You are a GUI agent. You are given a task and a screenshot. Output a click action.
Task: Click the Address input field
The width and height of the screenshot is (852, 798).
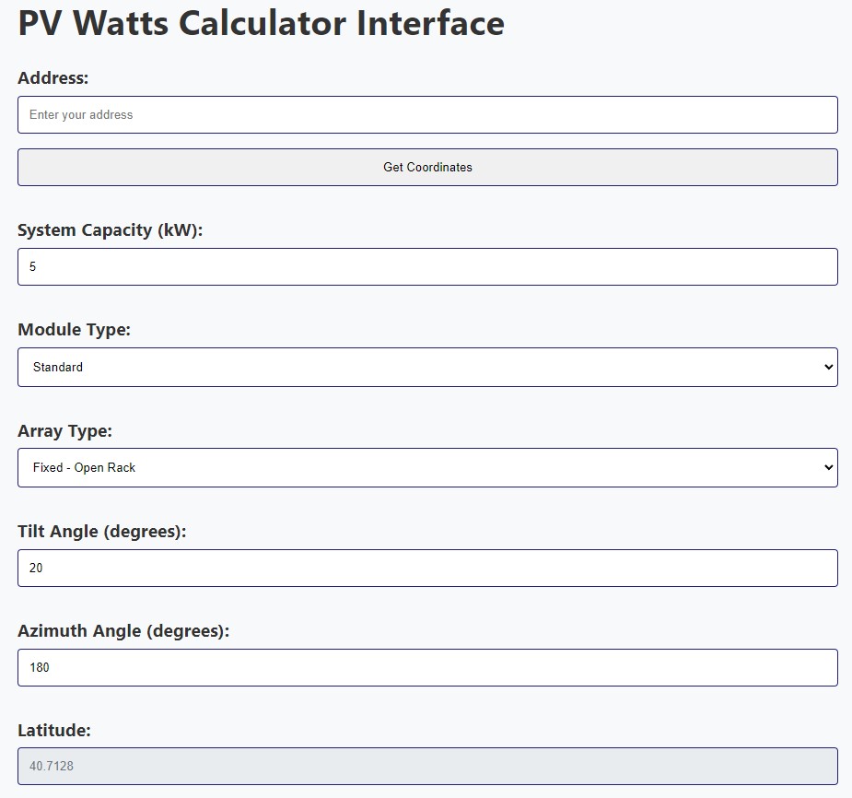[x=426, y=114]
